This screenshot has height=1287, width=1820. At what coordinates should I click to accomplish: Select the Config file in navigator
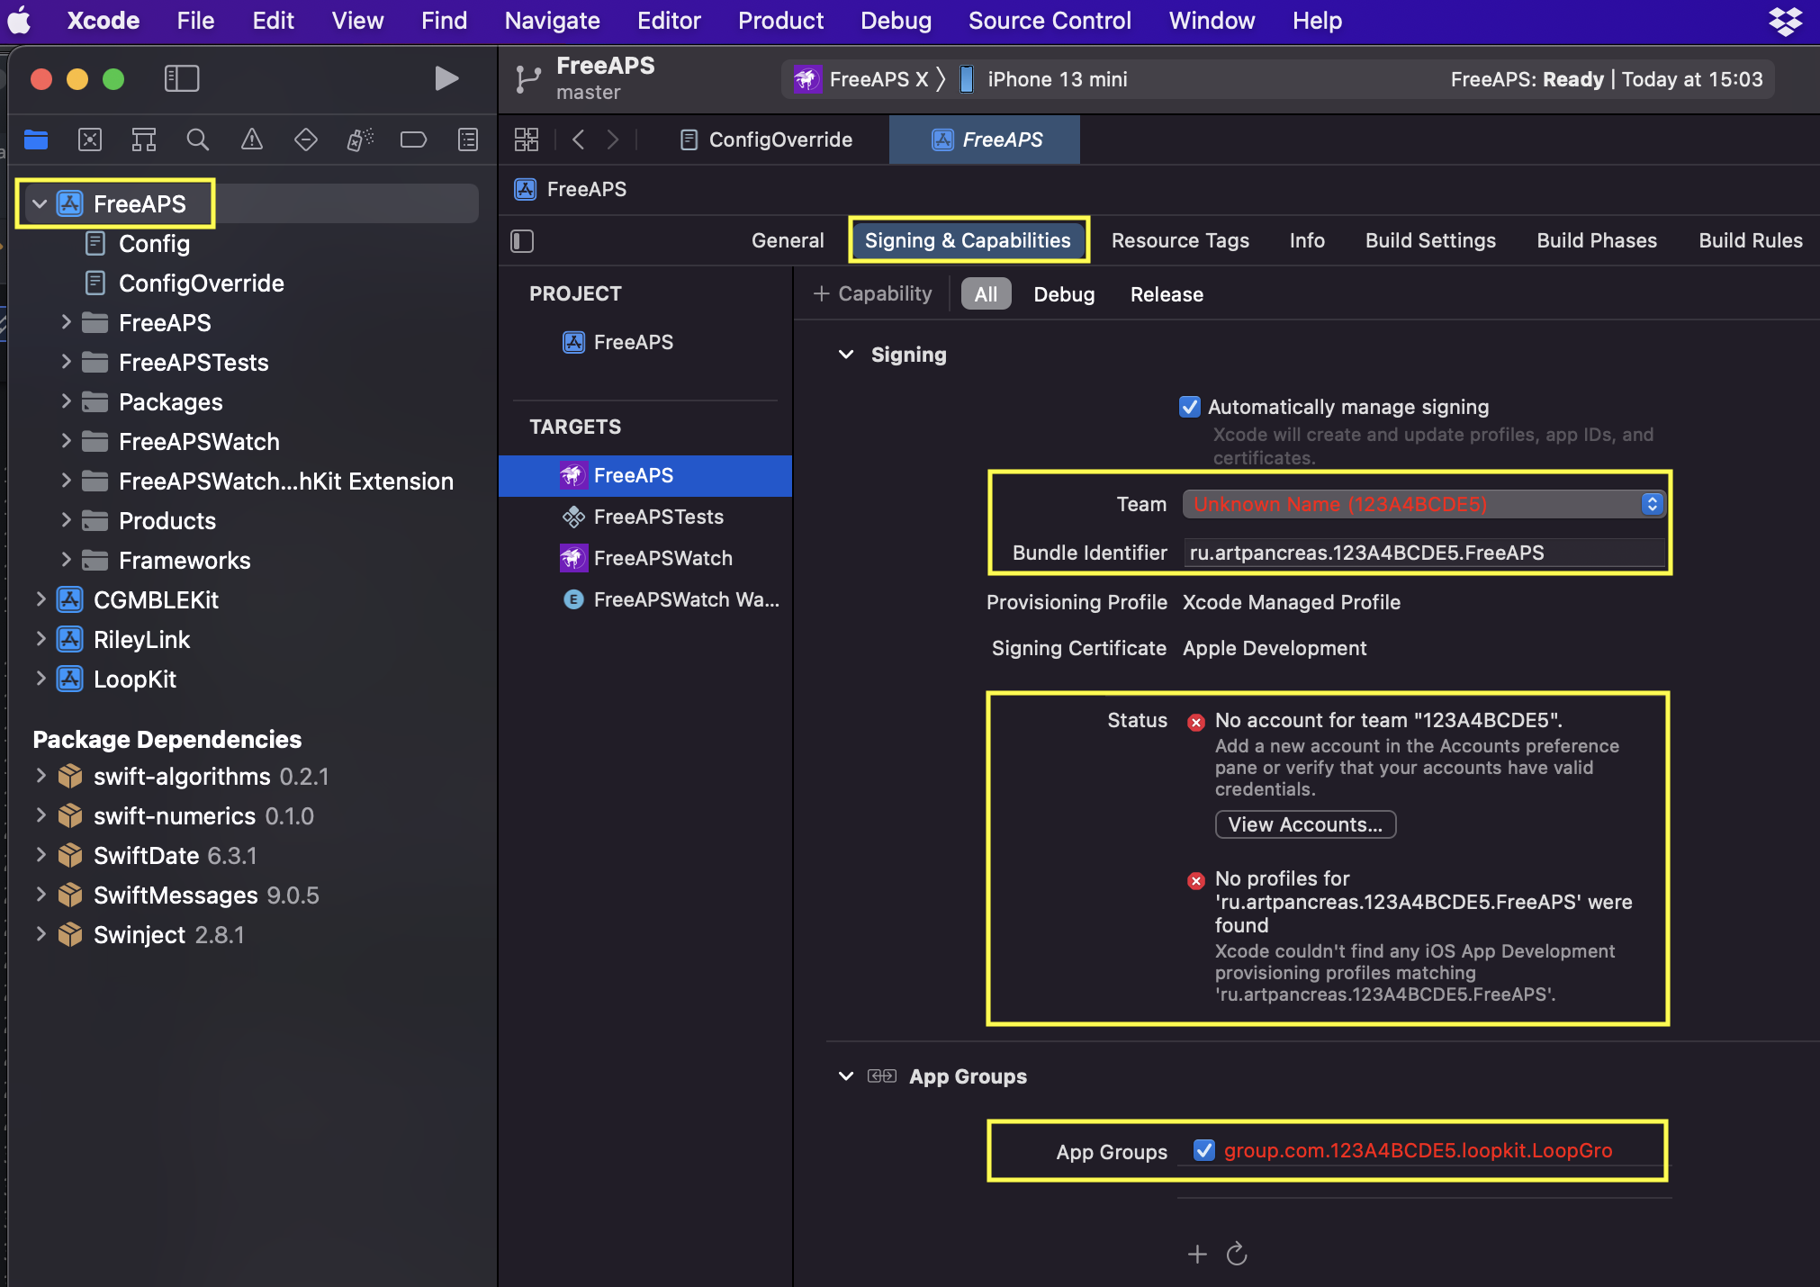[137, 244]
